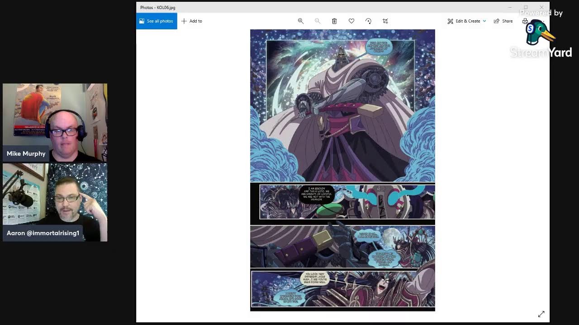The image size is (579, 325).
Task: Click the comic page image KOL06
Action: 342,170
